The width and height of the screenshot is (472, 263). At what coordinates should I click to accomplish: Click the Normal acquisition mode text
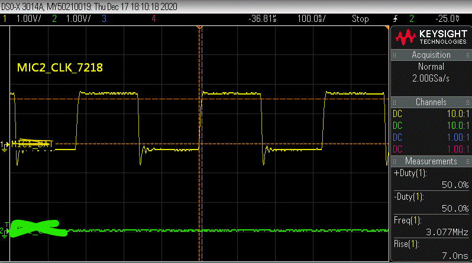click(x=431, y=67)
